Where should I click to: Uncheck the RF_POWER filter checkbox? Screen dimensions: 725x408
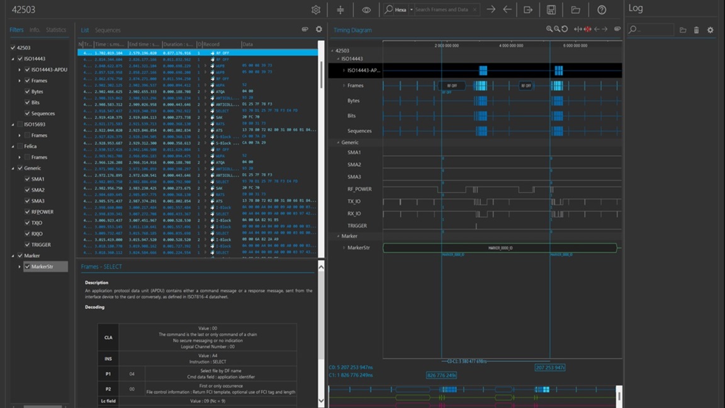[27, 212]
